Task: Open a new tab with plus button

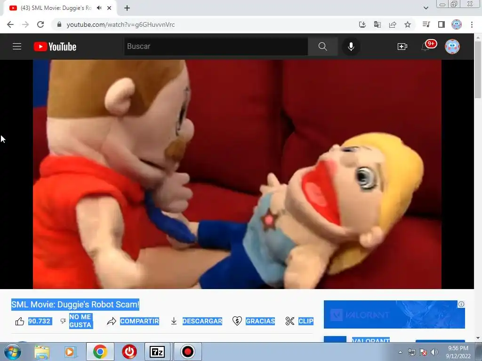Action: (x=127, y=8)
